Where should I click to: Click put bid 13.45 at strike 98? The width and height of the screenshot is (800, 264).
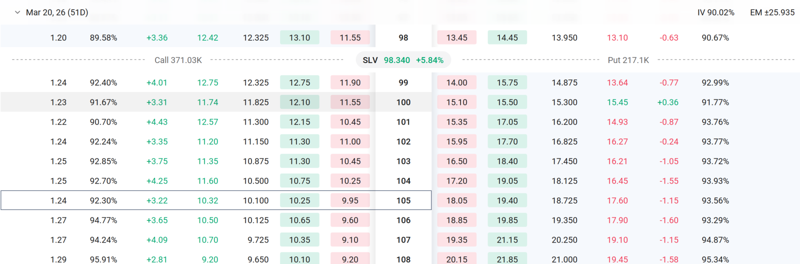(x=457, y=37)
